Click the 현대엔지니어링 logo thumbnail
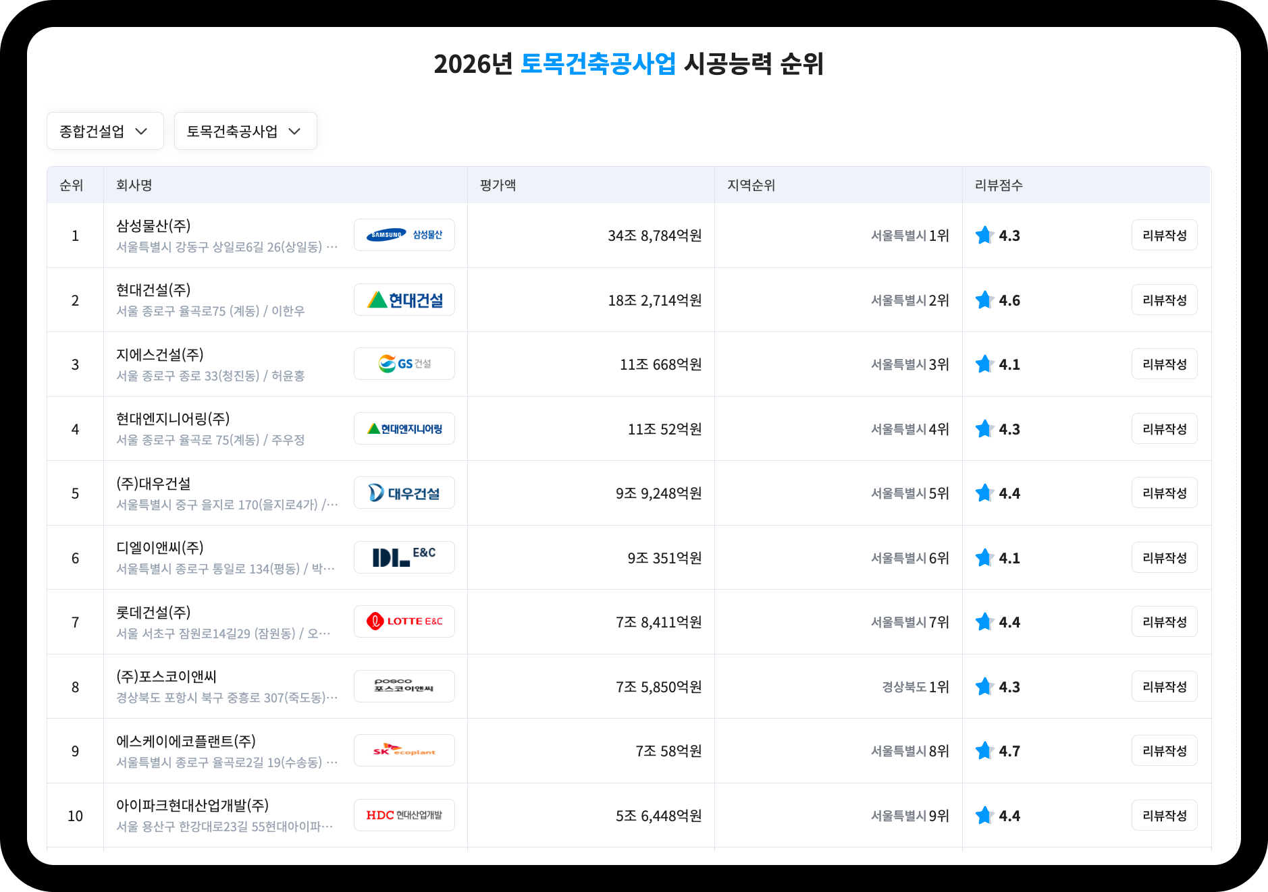The image size is (1268, 892). [404, 428]
